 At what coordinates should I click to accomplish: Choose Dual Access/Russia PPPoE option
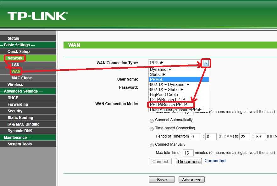179,110
